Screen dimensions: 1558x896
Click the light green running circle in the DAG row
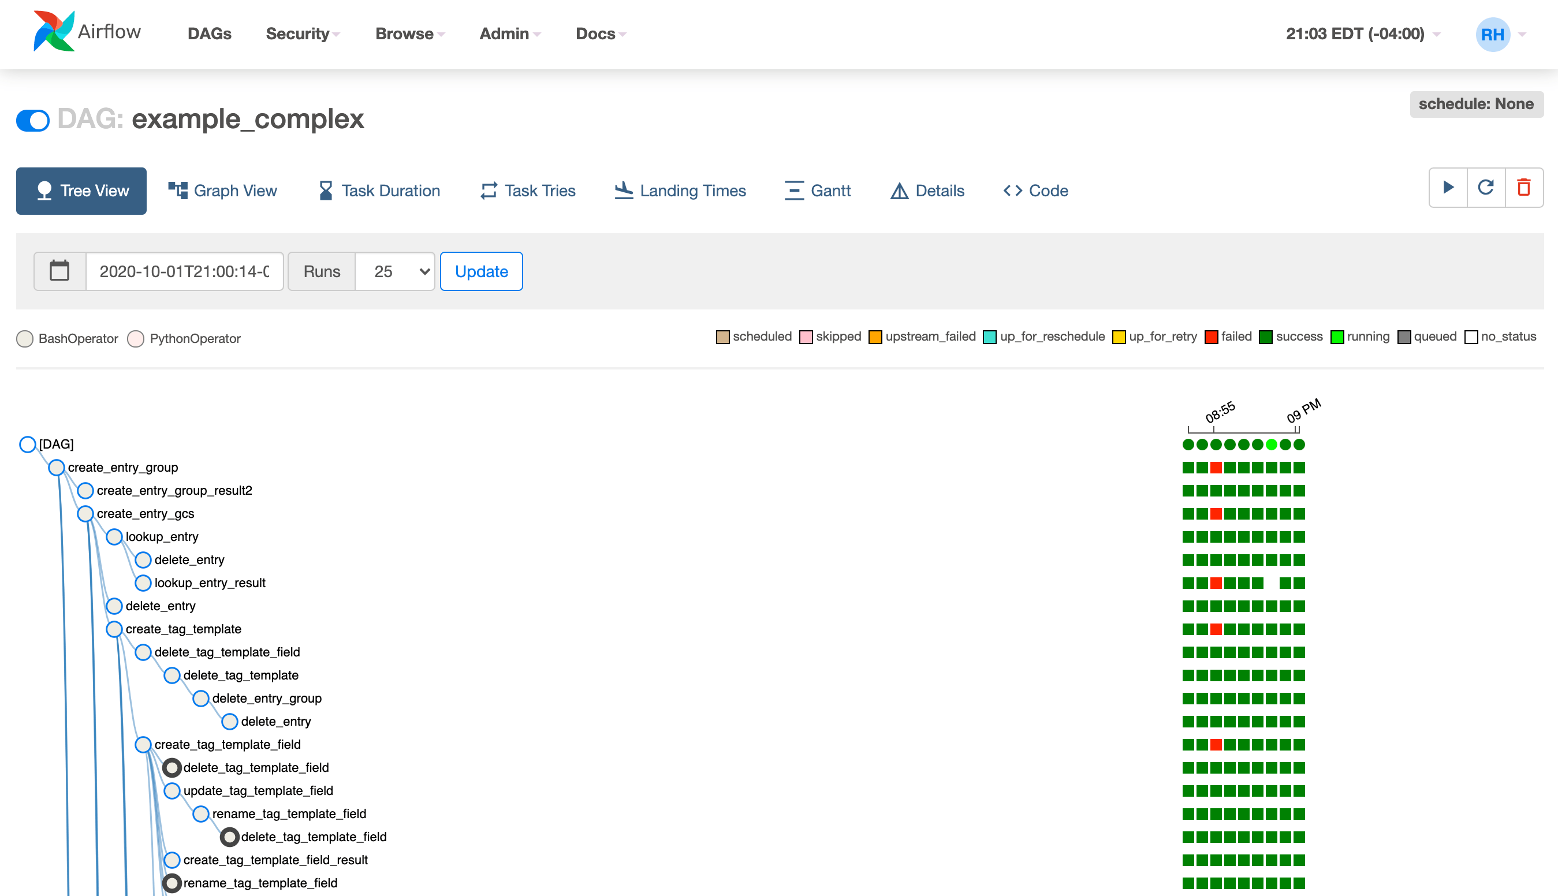(x=1270, y=445)
